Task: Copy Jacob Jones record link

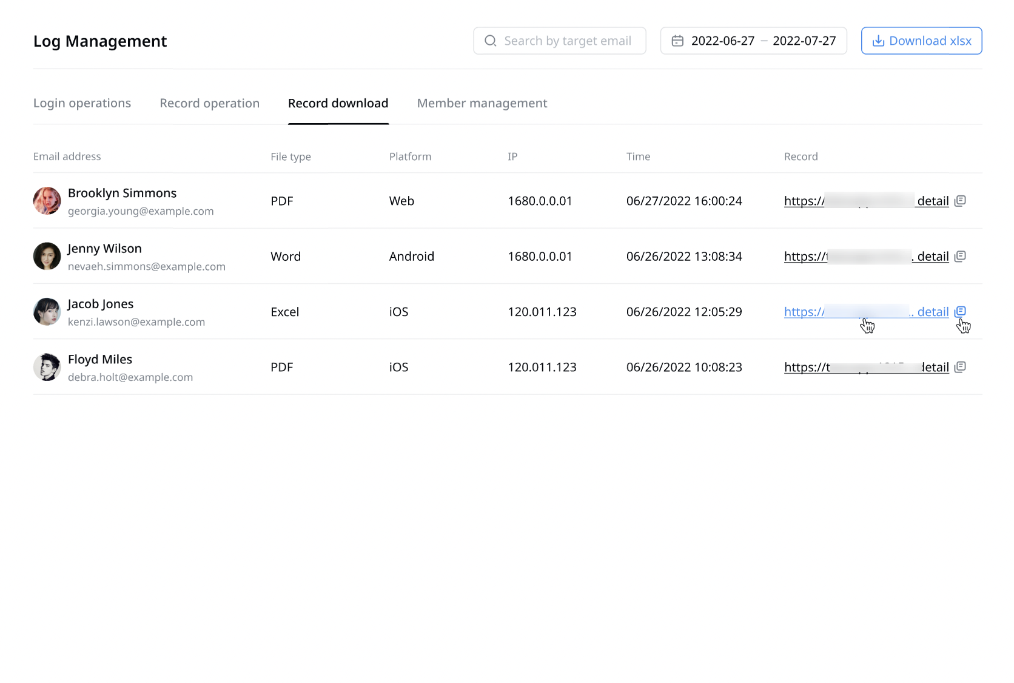Action: (961, 311)
